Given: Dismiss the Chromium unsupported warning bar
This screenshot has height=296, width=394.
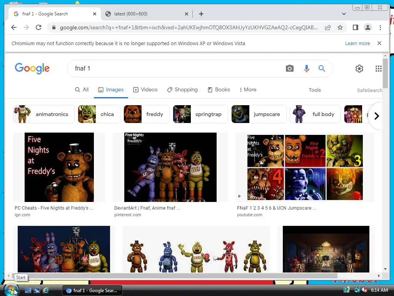Looking at the screenshot, I should pos(379,43).
